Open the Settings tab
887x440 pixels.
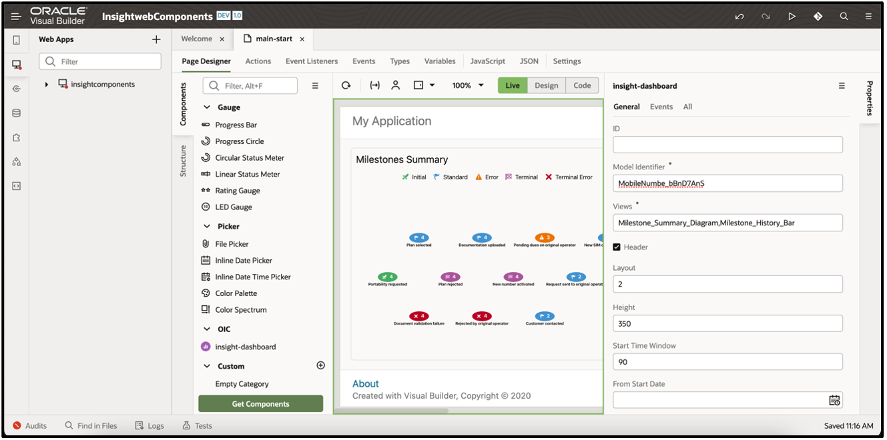click(x=567, y=61)
